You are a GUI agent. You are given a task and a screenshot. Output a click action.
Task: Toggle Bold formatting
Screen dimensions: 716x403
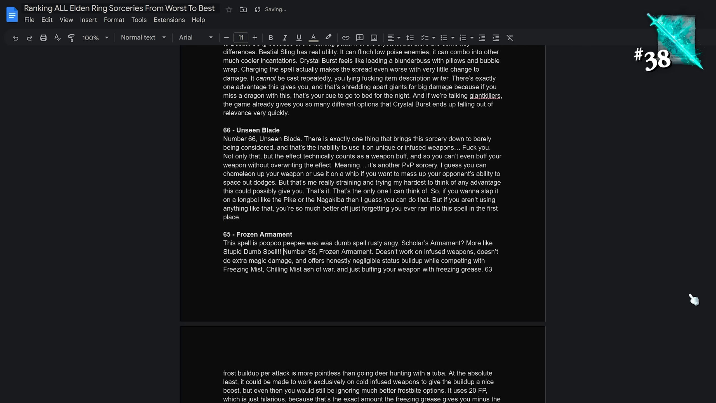click(270, 38)
